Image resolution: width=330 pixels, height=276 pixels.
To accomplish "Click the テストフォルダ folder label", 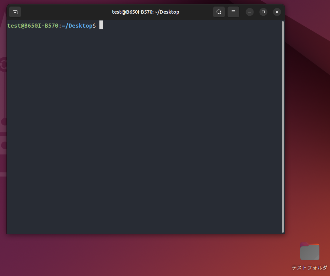I will [x=310, y=267].
